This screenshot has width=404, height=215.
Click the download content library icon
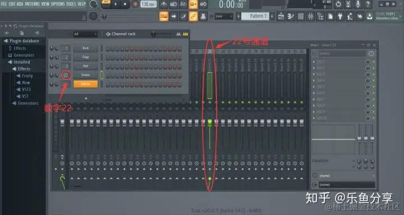(370, 16)
